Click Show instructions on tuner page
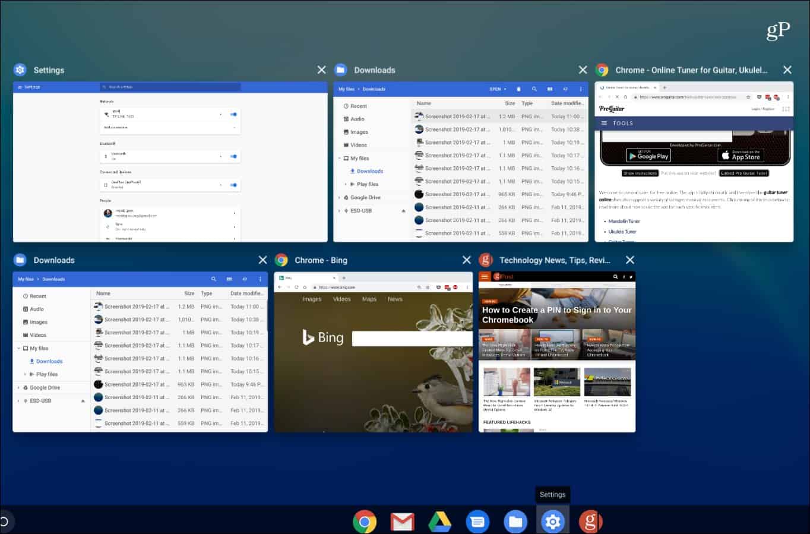The width and height of the screenshot is (810, 534). coord(640,173)
